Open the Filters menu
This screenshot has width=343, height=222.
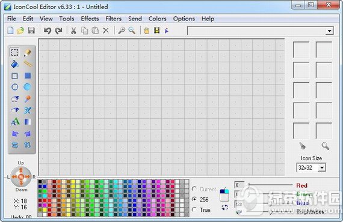pos(114,19)
